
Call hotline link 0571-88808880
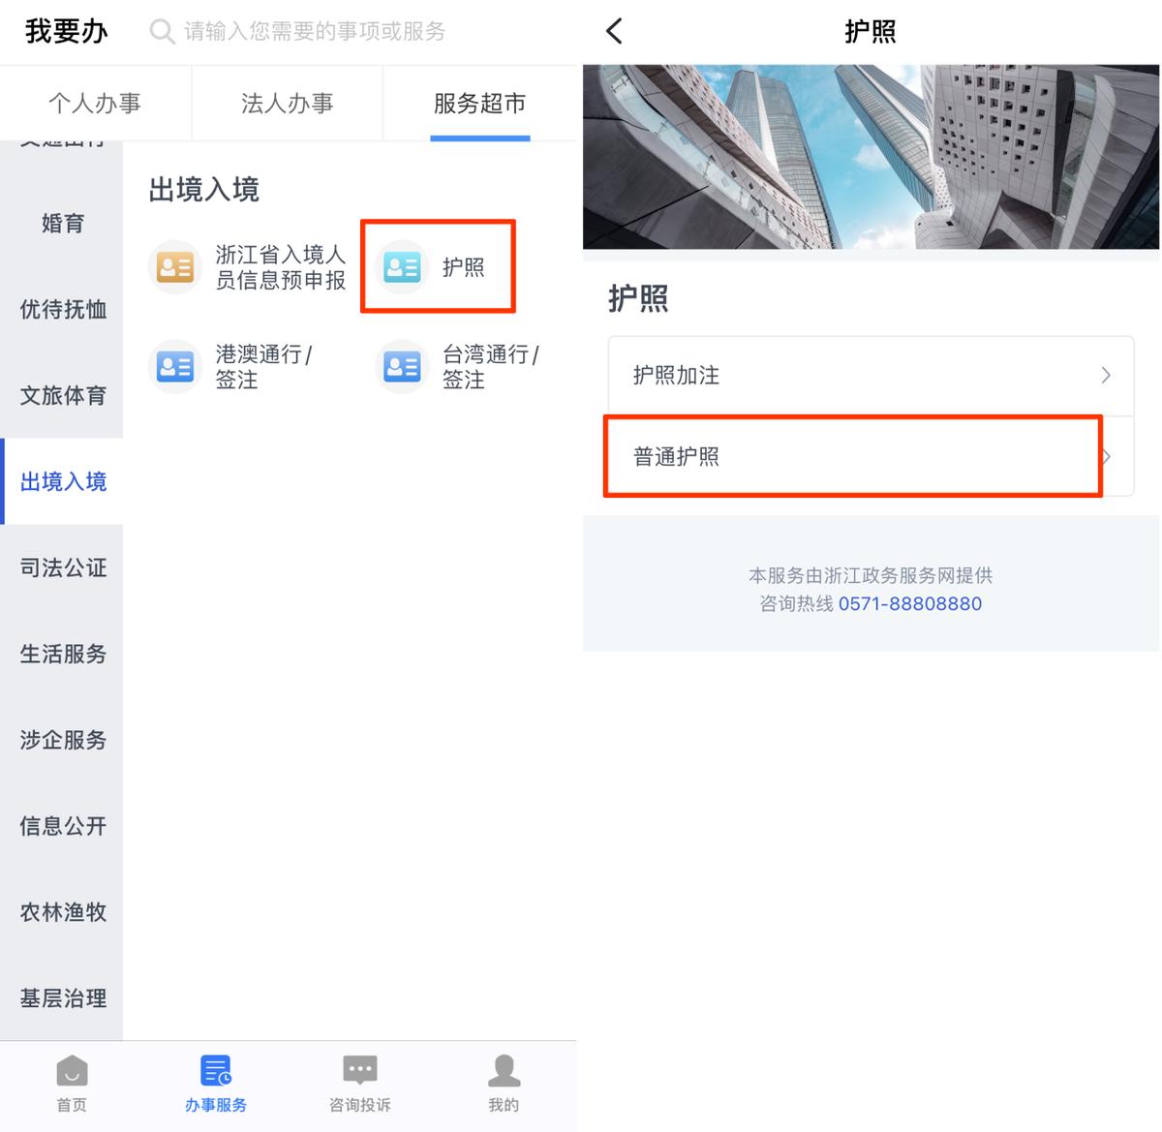pyautogui.click(x=910, y=603)
